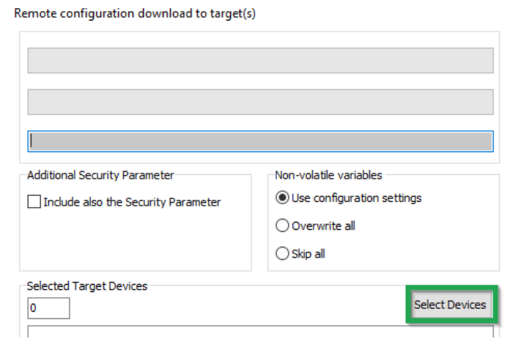Click the topmost gray bar field
This screenshot has width=510, height=352.
260,61
